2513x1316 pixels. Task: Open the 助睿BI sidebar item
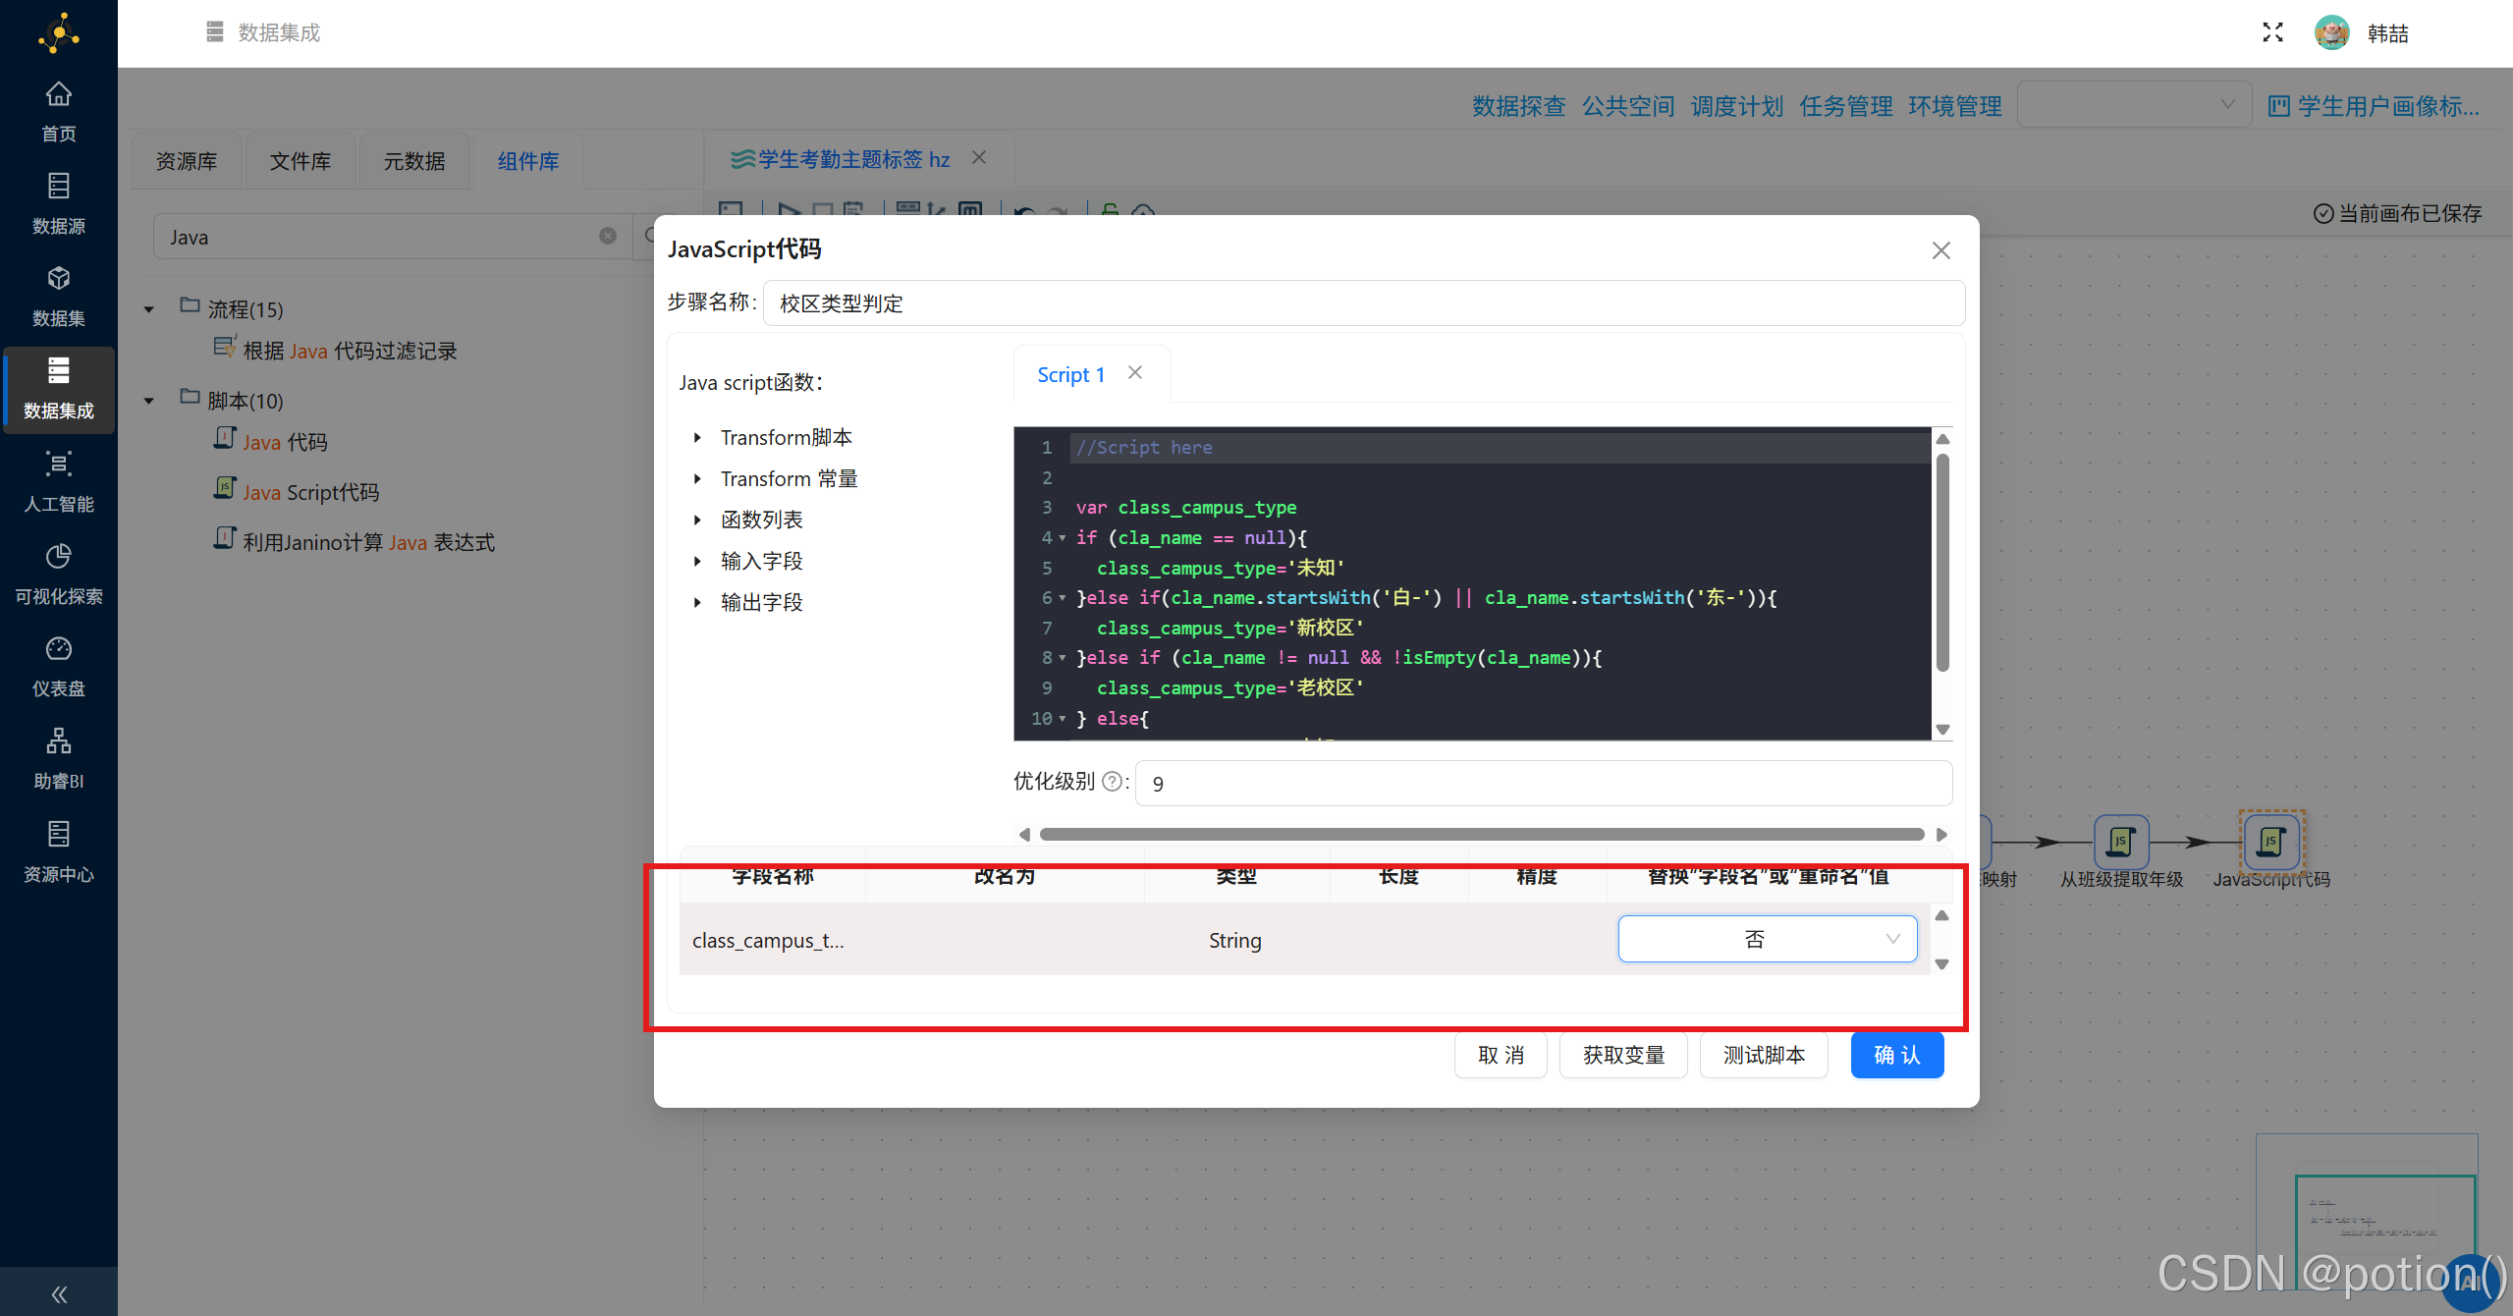pyautogui.click(x=59, y=759)
